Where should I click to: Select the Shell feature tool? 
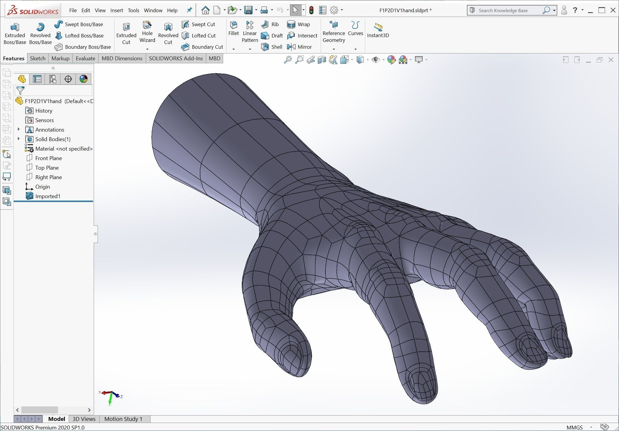point(265,47)
